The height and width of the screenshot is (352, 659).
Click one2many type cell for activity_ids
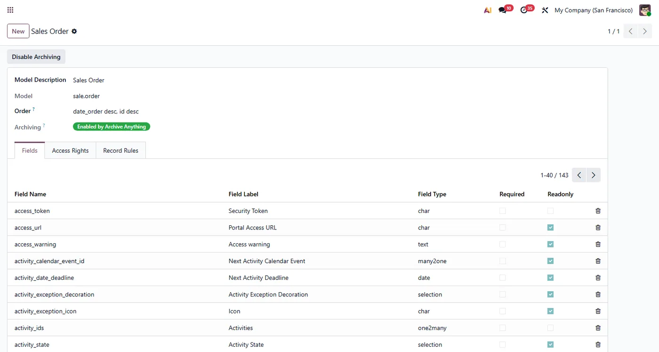click(432, 328)
